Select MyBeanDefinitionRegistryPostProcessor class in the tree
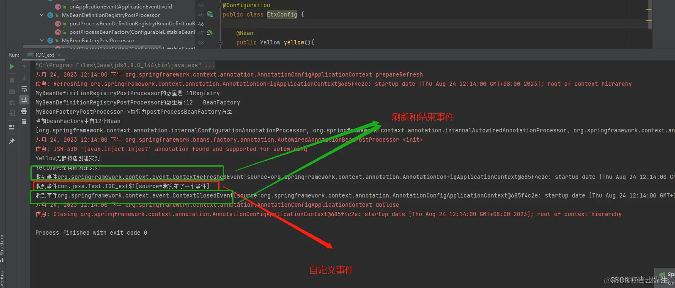The width and height of the screenshot is (675, 288). click(111, 15)
